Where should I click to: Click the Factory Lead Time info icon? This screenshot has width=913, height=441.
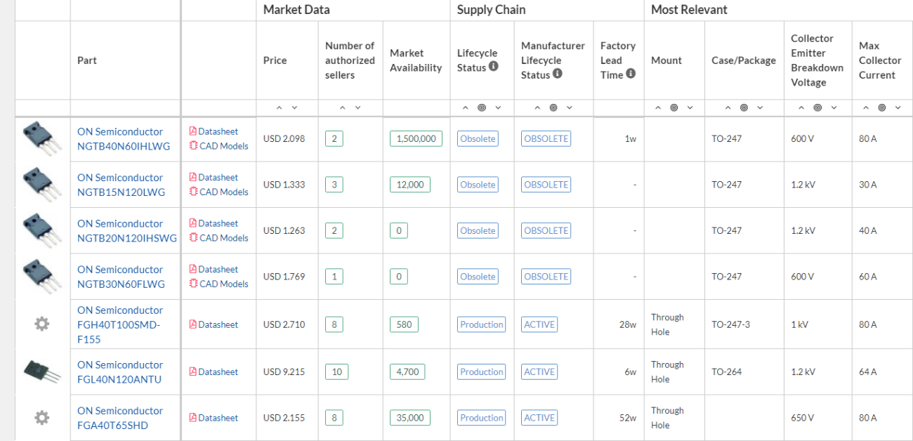pos(631,74)
